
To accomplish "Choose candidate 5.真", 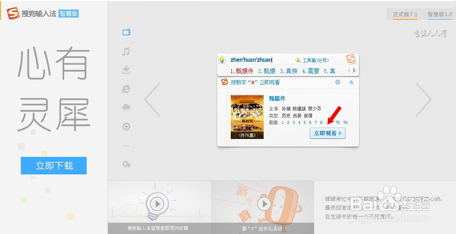I will coord(330,71).
